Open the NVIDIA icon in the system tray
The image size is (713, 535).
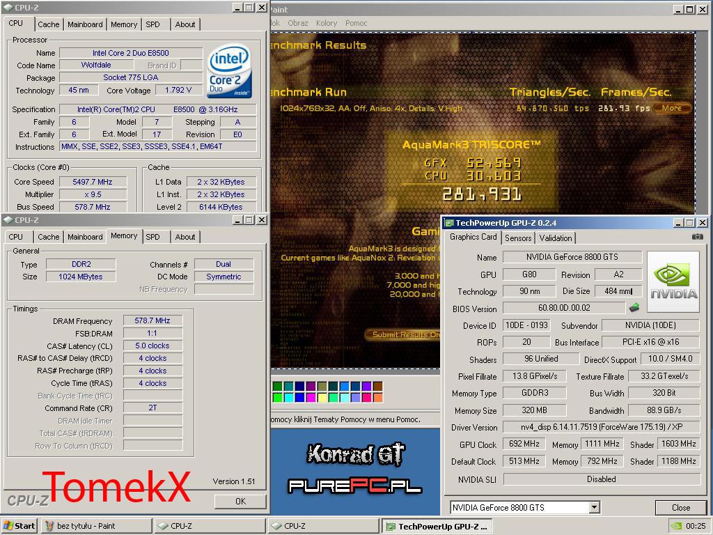[677, 526]
